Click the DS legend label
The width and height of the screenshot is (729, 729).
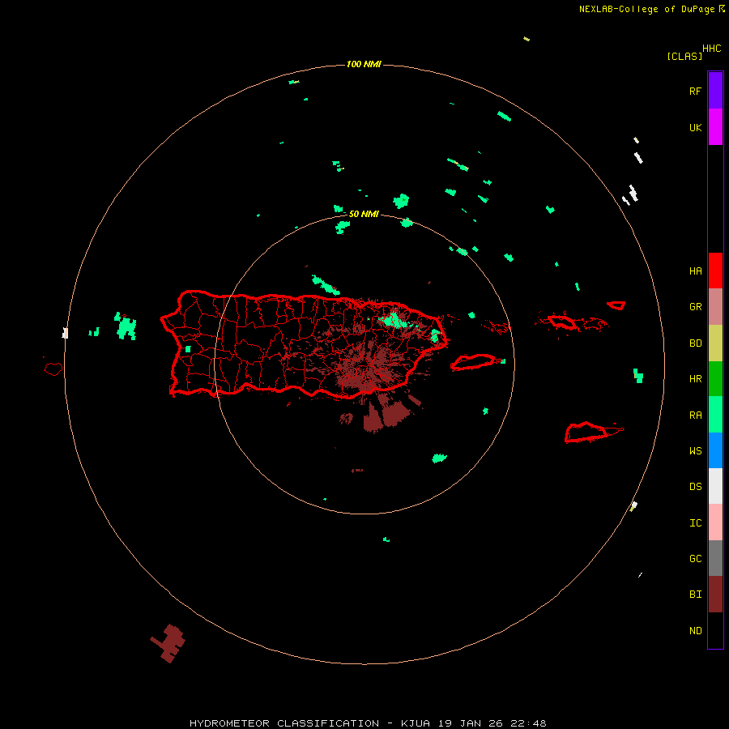tap(695, 487)
